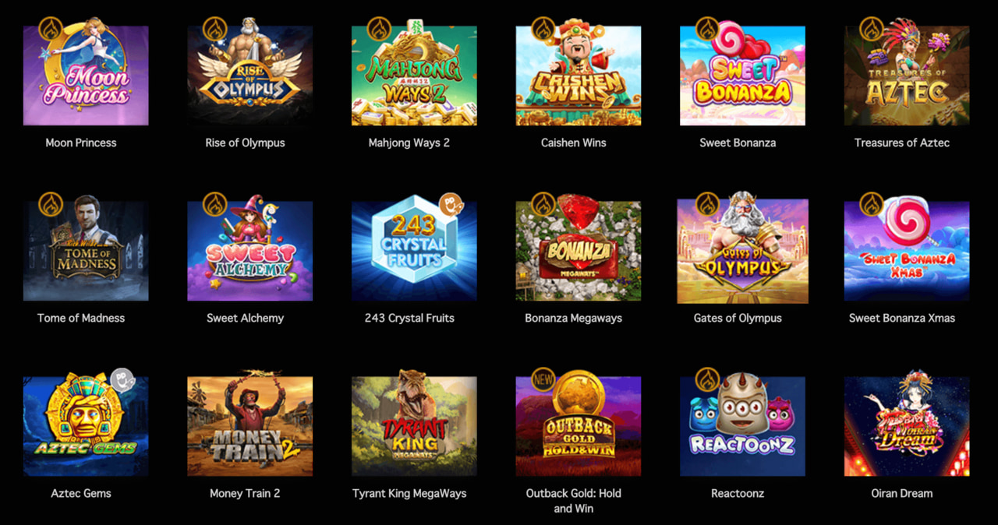Click the flame badge on Rise of Olympus
This screenshot has height=525, width=998.
[x=214, y=30]
